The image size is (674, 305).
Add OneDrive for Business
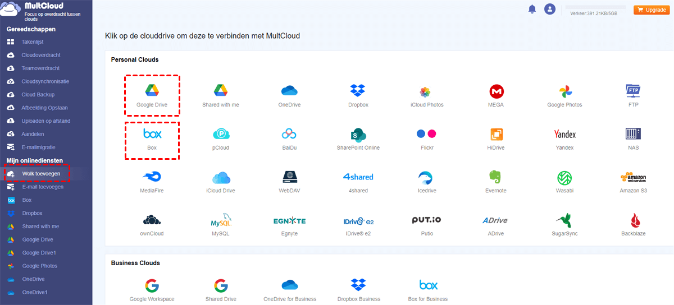point(290,289)
